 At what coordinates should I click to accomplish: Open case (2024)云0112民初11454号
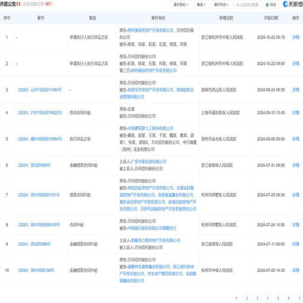point(40,90)
